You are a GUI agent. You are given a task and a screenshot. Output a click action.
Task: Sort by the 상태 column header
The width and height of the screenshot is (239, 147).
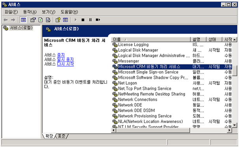click(x=214, y=39)
